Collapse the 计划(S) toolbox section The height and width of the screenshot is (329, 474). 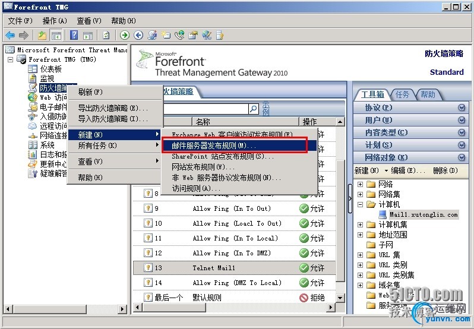462,145
